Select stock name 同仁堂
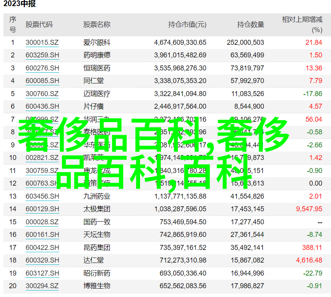The width and height of the screenshot is (331, 297). [x=93, y=81]
